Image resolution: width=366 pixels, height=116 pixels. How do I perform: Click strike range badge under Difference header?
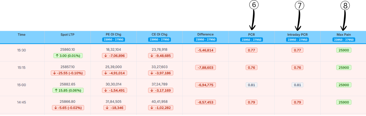[205, 40]
